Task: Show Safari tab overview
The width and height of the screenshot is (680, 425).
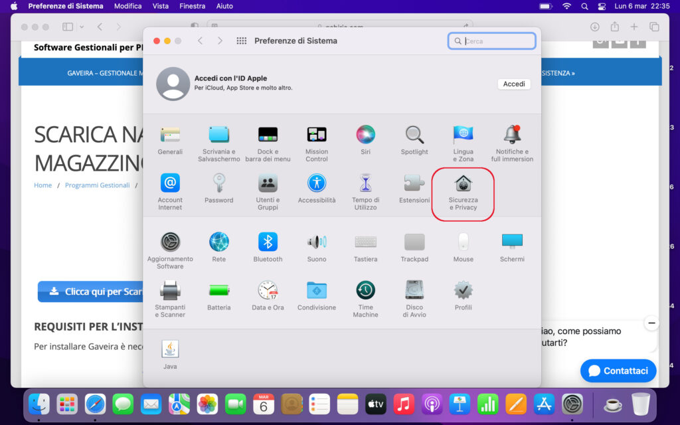Action: click(654, 27)
